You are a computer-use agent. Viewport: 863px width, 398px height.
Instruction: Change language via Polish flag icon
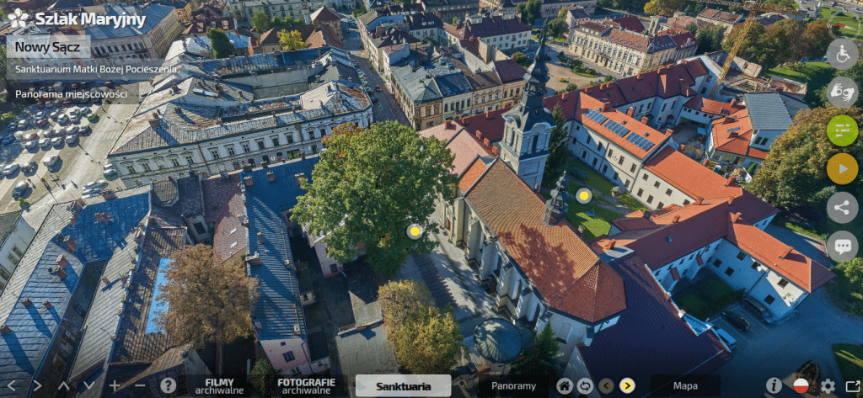click(801, 386)
